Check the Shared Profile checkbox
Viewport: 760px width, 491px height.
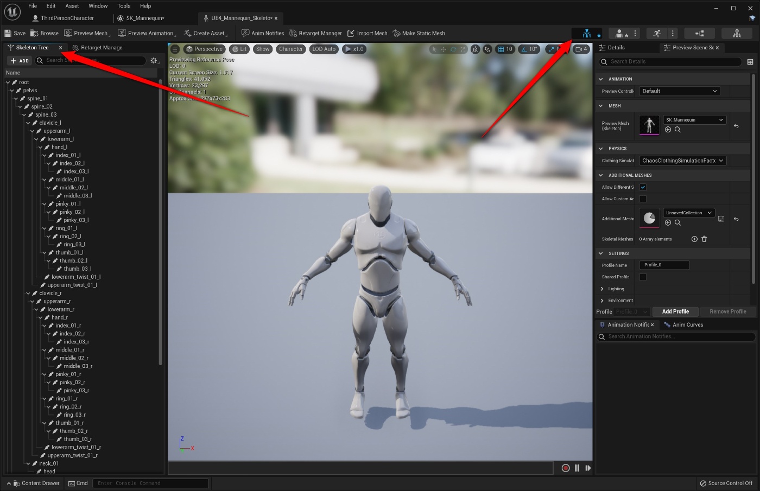[x=643, y=277]
